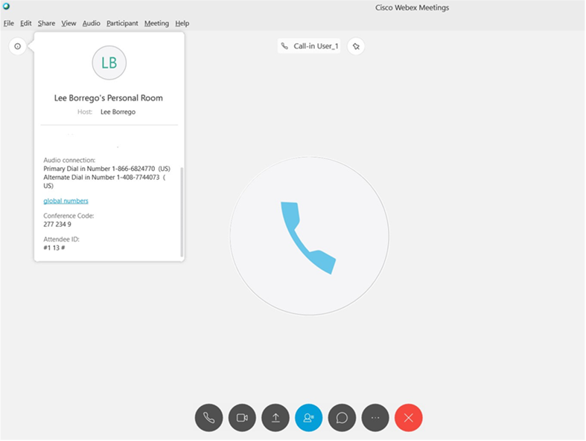Click the Audio connection label

click(x=69, y=160)
